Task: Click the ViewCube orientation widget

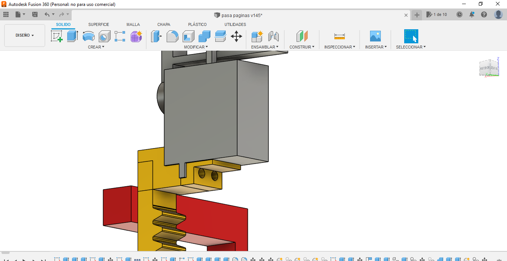Action: coord(489,67)
